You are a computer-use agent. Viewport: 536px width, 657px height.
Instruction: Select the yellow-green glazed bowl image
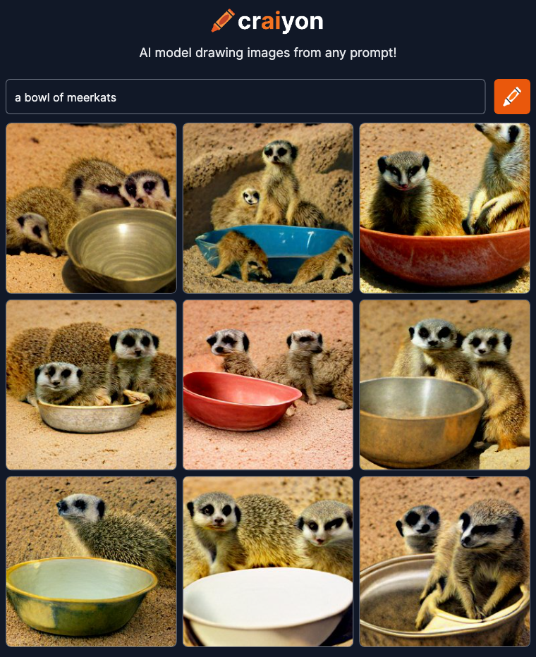pos(92,561)
